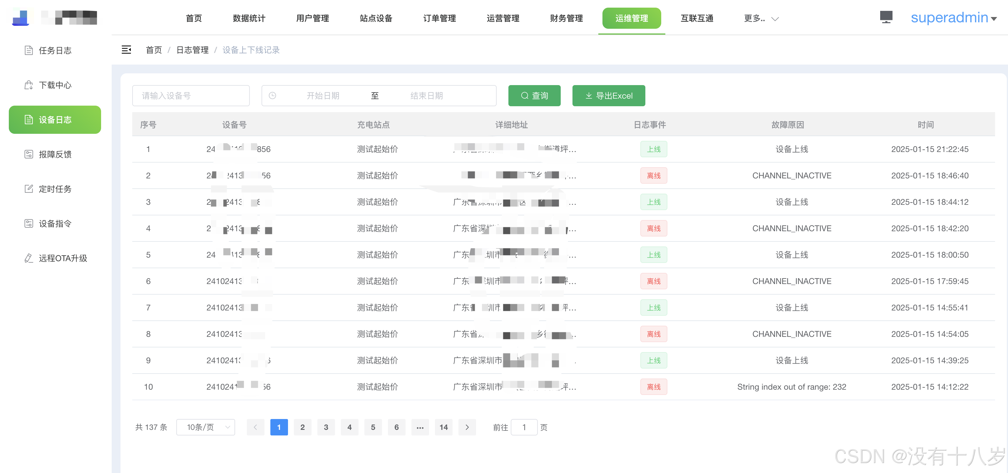Expand the 更多.. navigation dropdown
1008x473 pixels.
click(x=761, y=18)
